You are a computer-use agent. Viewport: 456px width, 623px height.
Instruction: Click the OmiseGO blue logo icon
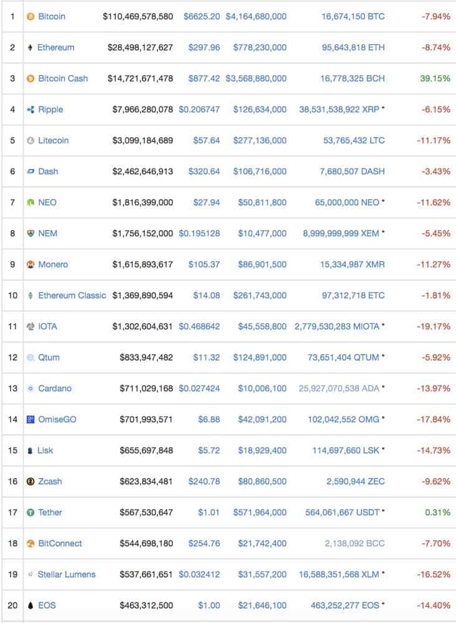tap(30, 420)
